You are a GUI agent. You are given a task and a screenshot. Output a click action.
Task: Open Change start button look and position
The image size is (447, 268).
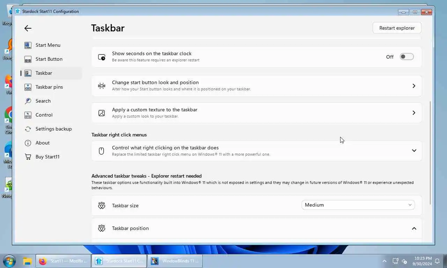tap(256, 86)
